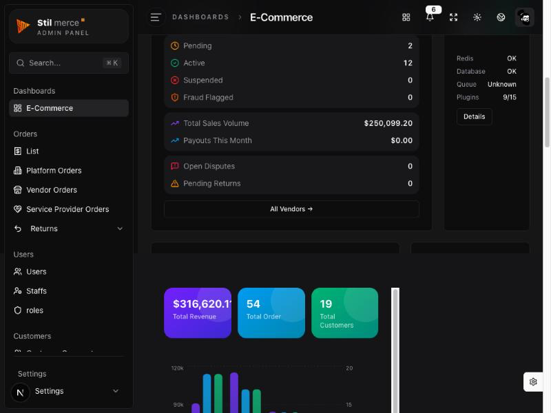This screenshot has height=413, width=551.
Task: Click the Details button
Action: click(x=474, y=116)
